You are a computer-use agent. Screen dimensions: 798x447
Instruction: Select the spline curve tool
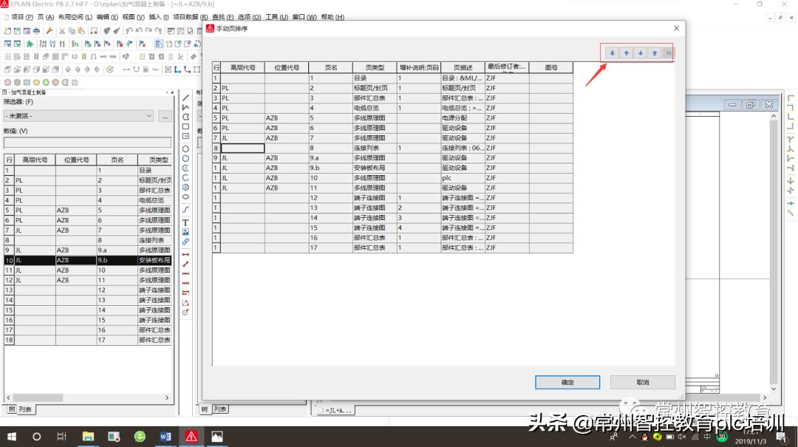pos(185,209)
